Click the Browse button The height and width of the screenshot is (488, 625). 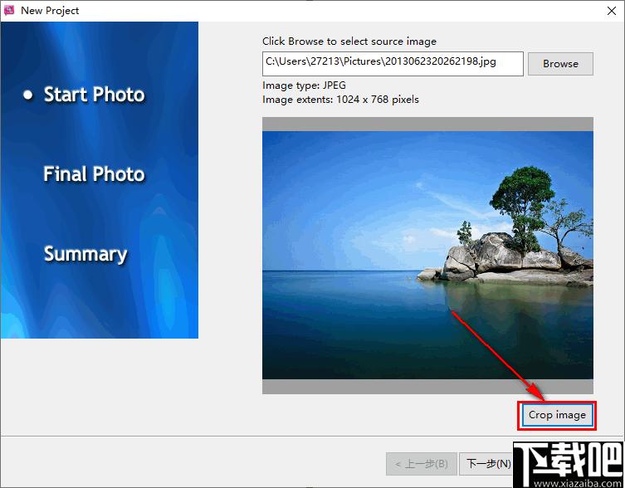click(x=560, y=64)
